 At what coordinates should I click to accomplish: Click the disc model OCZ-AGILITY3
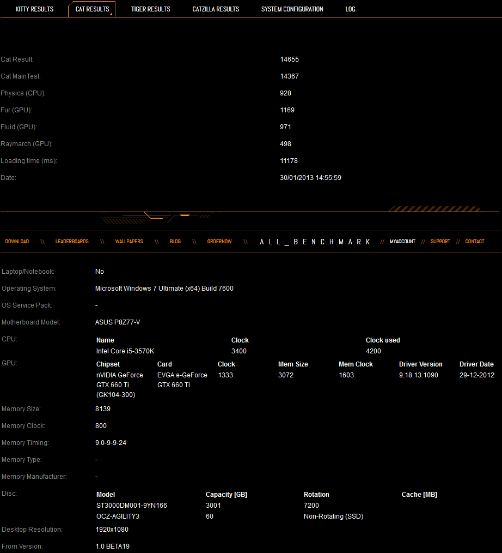click(118, 516)
